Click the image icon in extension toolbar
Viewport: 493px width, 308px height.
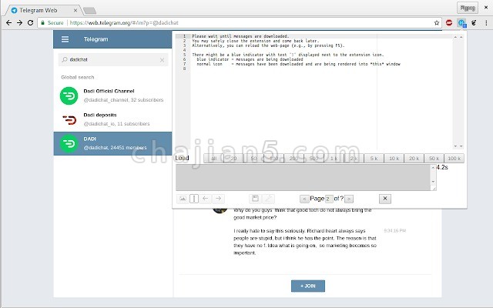[183, 199]
